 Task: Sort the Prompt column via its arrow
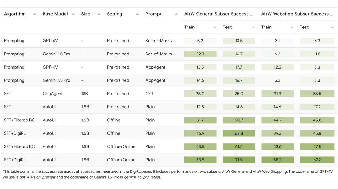pos(176,14)
